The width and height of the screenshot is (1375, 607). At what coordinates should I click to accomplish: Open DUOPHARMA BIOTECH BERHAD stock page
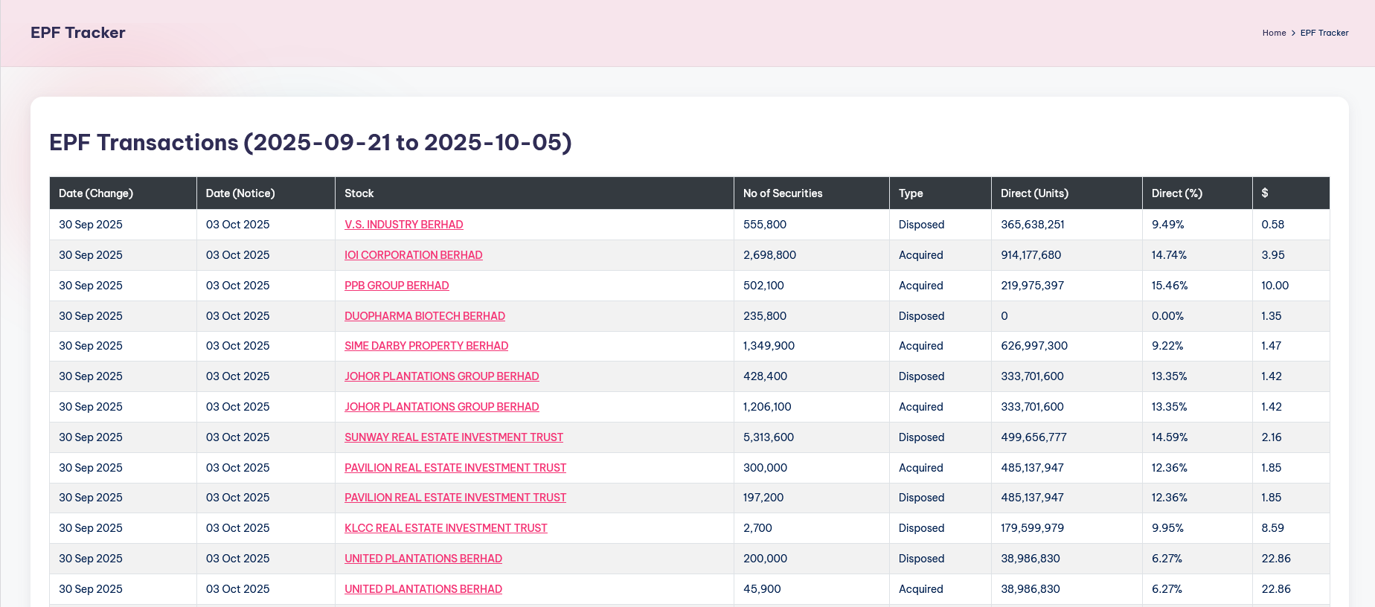(x=424, y=316)
